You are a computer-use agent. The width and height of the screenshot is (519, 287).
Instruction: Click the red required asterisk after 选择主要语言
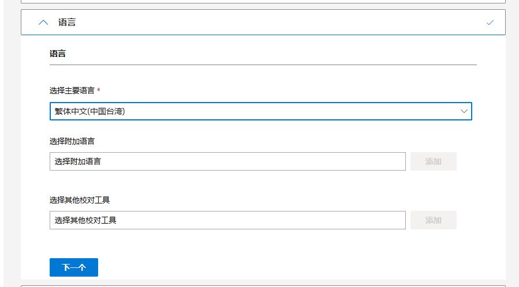coord(99,90)
